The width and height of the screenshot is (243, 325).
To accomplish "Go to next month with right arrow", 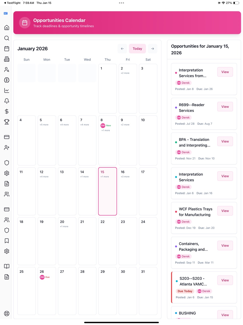I will 153,49.
